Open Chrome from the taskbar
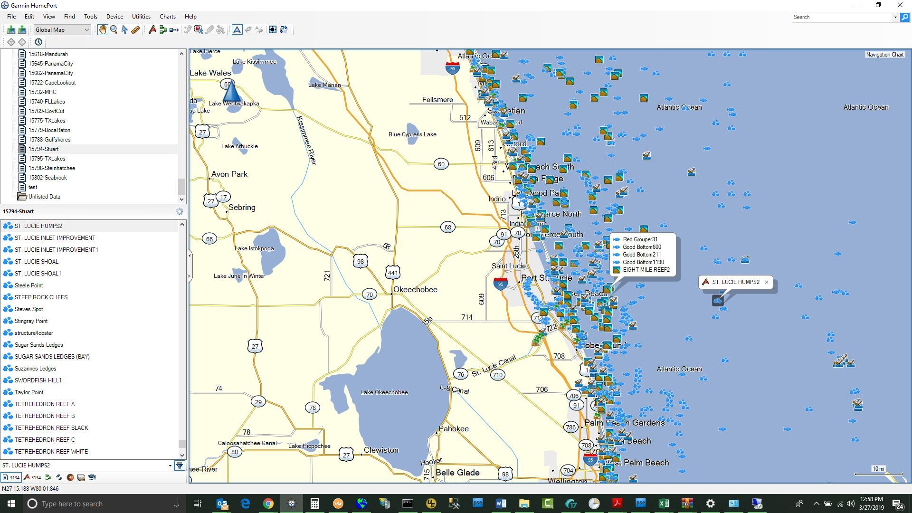Screen dimensions: 912x513 tap(268, 503)
